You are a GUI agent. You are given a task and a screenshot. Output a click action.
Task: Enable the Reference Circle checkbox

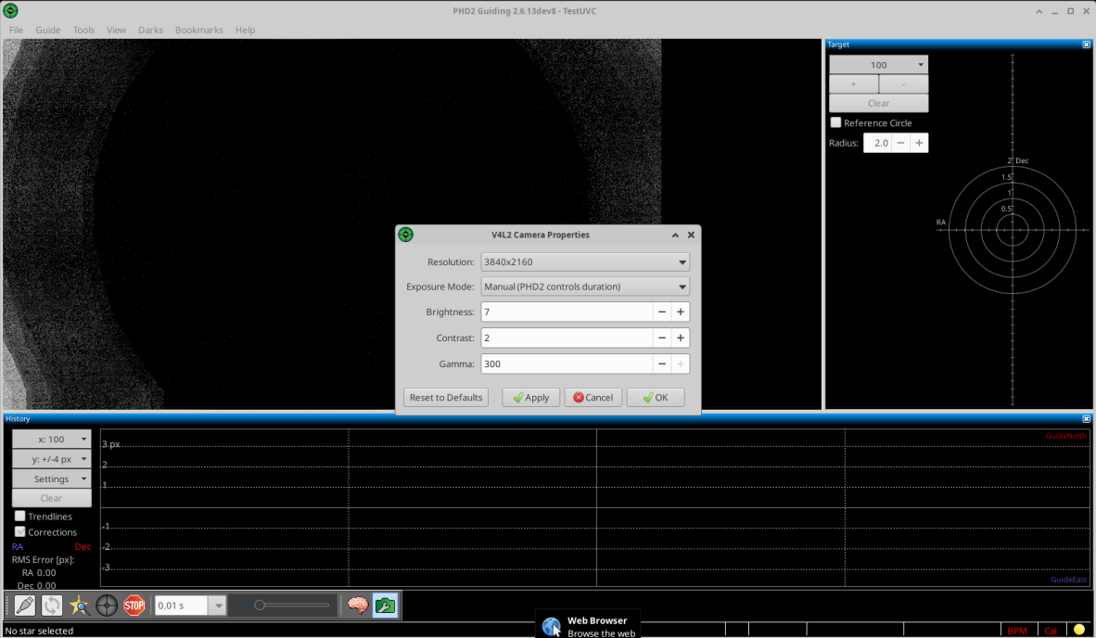(836, 122)
